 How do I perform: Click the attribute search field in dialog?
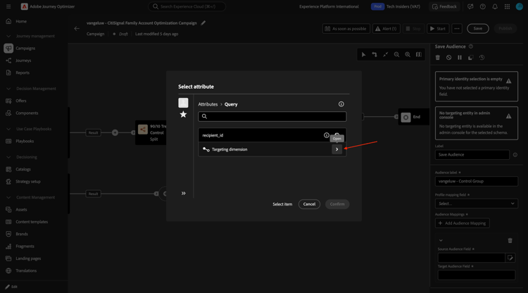point(272,116)
